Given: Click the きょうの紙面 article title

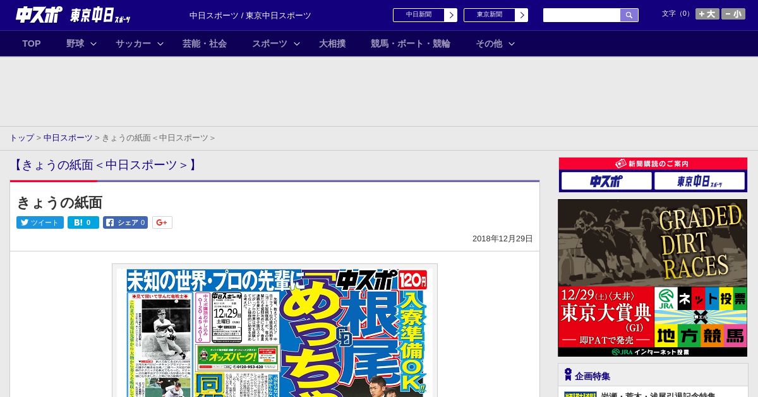Looking at the screenshot, I should [59, 202].
